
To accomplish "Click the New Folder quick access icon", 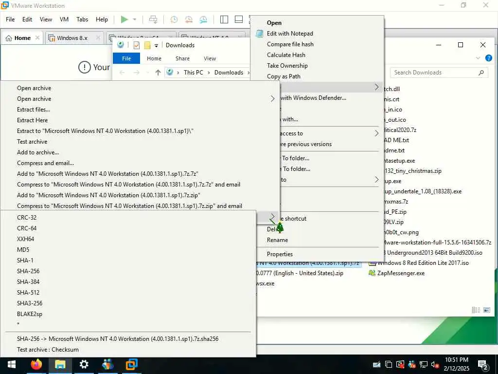I will (x=147, y=45).
